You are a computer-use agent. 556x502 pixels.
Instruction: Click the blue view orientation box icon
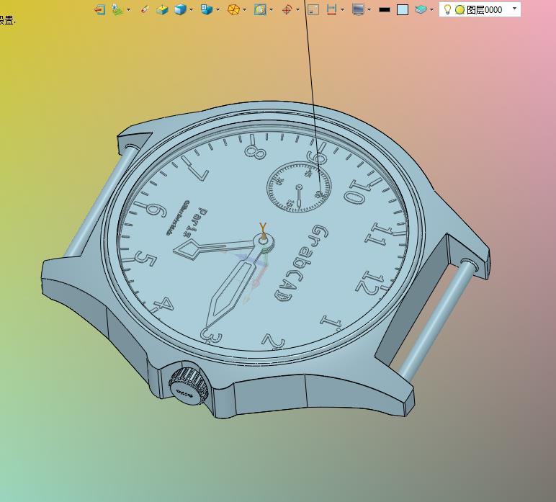207,9
